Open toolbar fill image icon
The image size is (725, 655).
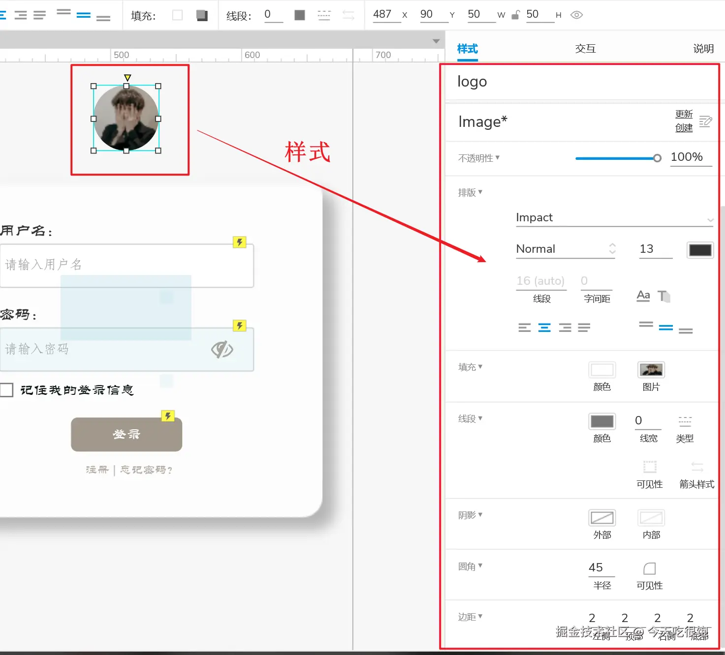click(202, 15)
